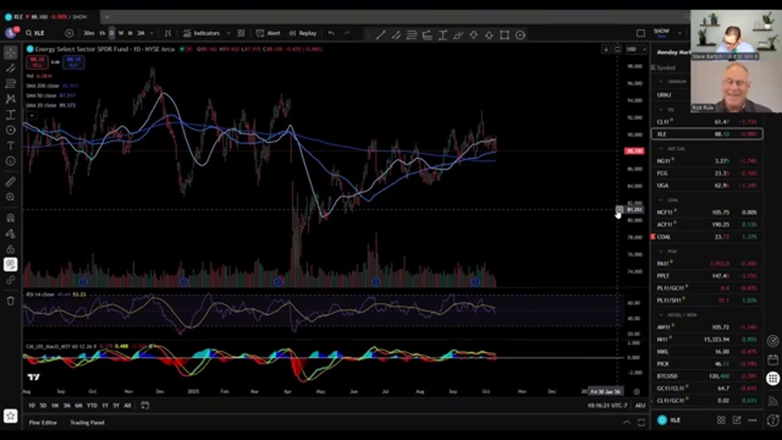The width and height of the screenshot is (782, 440).
Task: Select the YTD date range
Action: (92, 405)
